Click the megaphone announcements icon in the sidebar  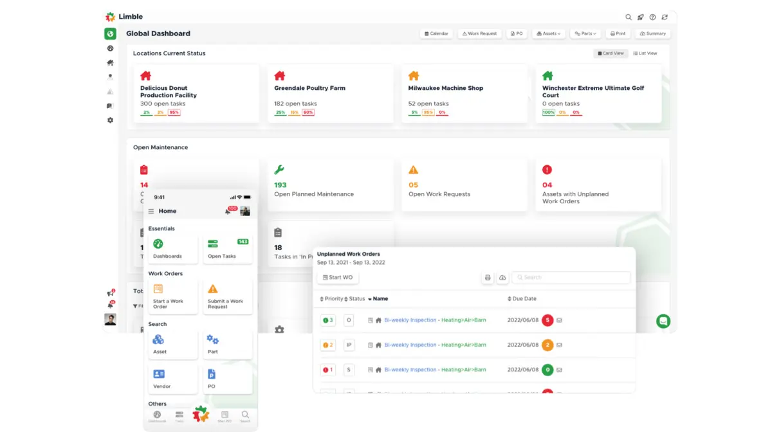point(110,293)
